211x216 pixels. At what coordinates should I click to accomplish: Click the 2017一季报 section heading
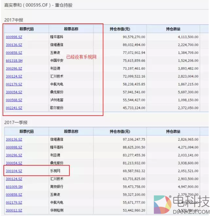[x=16, y=122]
